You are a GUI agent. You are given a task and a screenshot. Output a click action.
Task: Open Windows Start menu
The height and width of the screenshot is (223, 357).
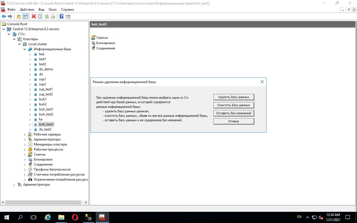[x=7, y=217]
